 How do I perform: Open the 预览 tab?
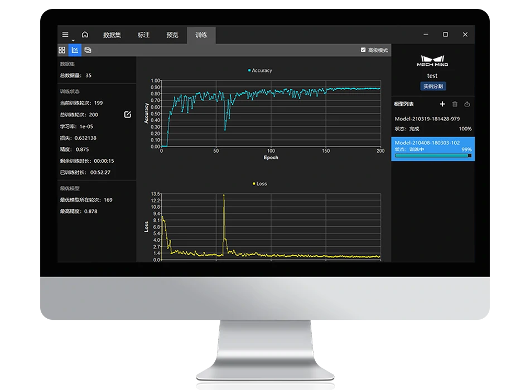(x=172, y=35)
